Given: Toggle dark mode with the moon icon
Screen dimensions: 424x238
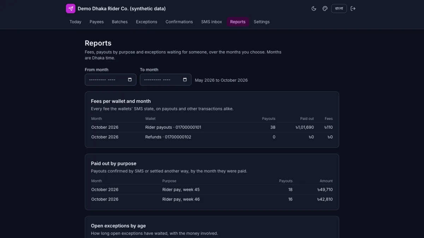Looking at the screenshot, I should (x=314, y=8).
